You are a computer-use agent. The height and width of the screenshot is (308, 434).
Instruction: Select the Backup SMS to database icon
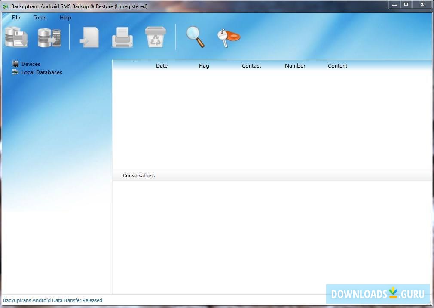[16, 37]
